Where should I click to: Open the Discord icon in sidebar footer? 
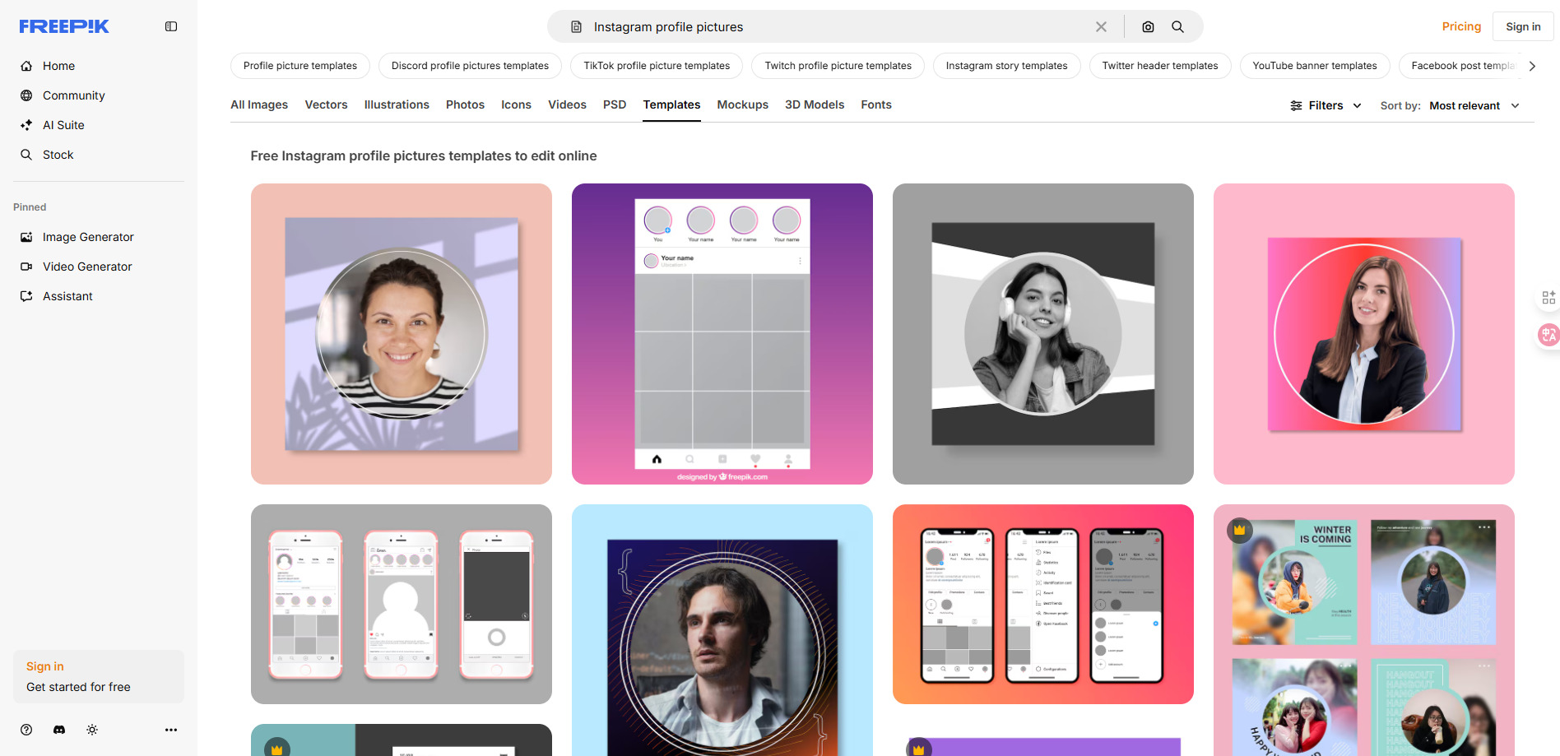(59, 730)
